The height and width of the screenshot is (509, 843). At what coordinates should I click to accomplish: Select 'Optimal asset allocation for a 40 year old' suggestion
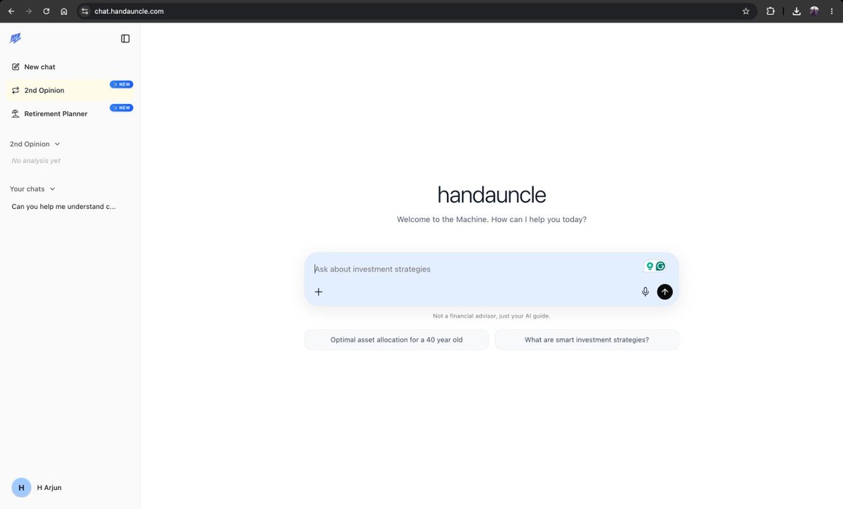point(396,340)
